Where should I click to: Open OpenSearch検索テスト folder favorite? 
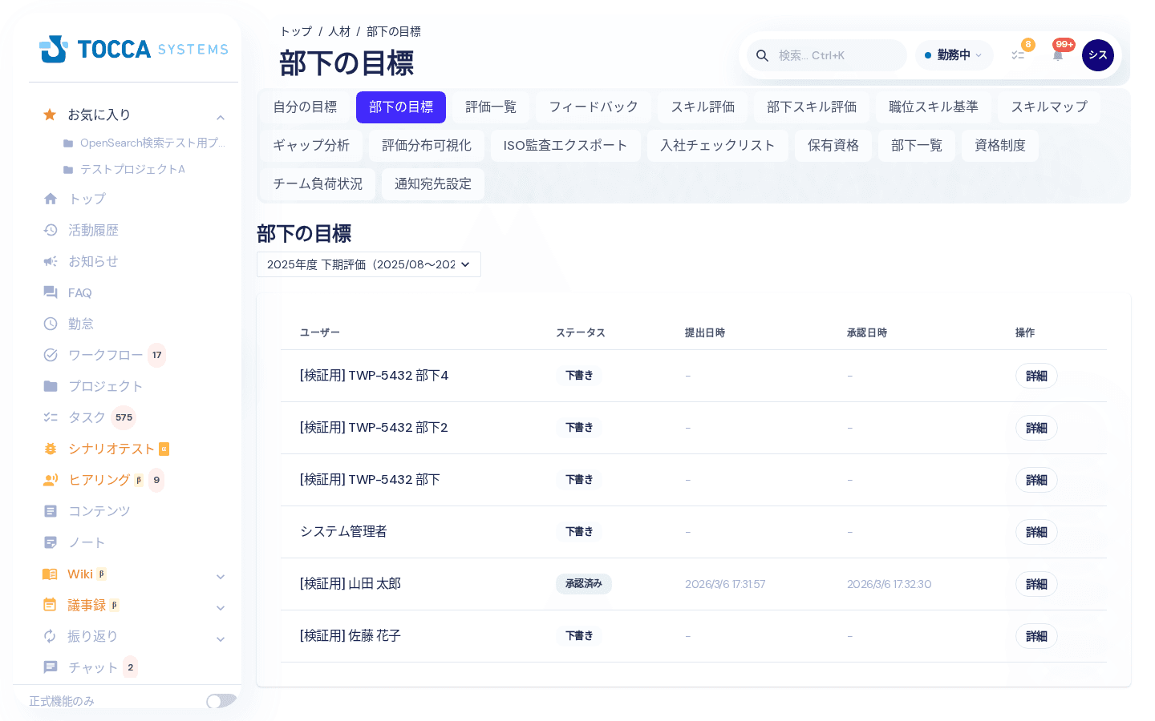click(144, 143)
